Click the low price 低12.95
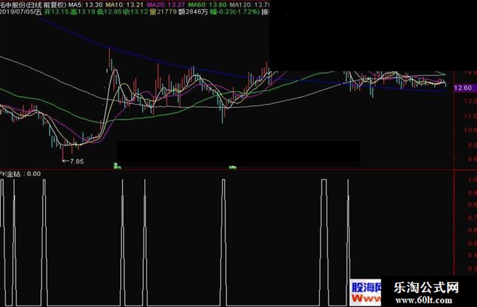 point(109,12)
